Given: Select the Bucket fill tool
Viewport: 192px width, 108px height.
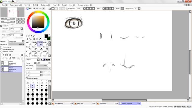Looking at the screenshot, I should point(34,53).
